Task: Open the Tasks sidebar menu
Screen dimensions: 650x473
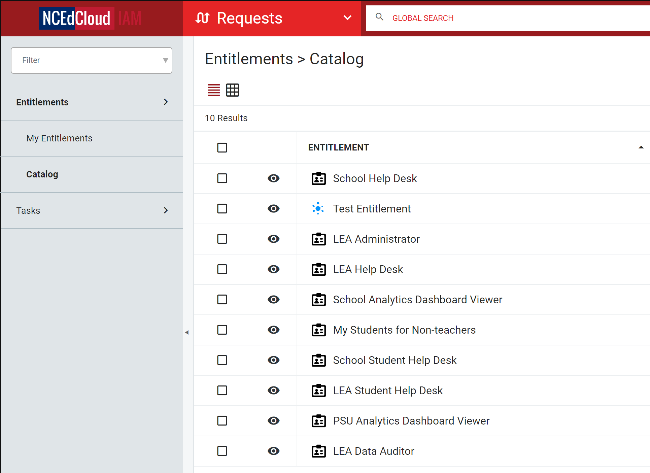Action: click(92, 211)
